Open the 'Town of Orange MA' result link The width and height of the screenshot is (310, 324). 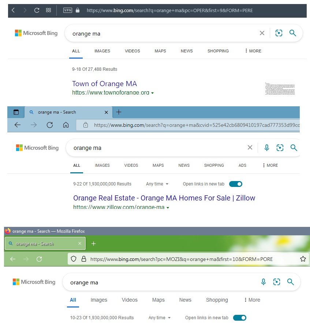tap(104, 84)
